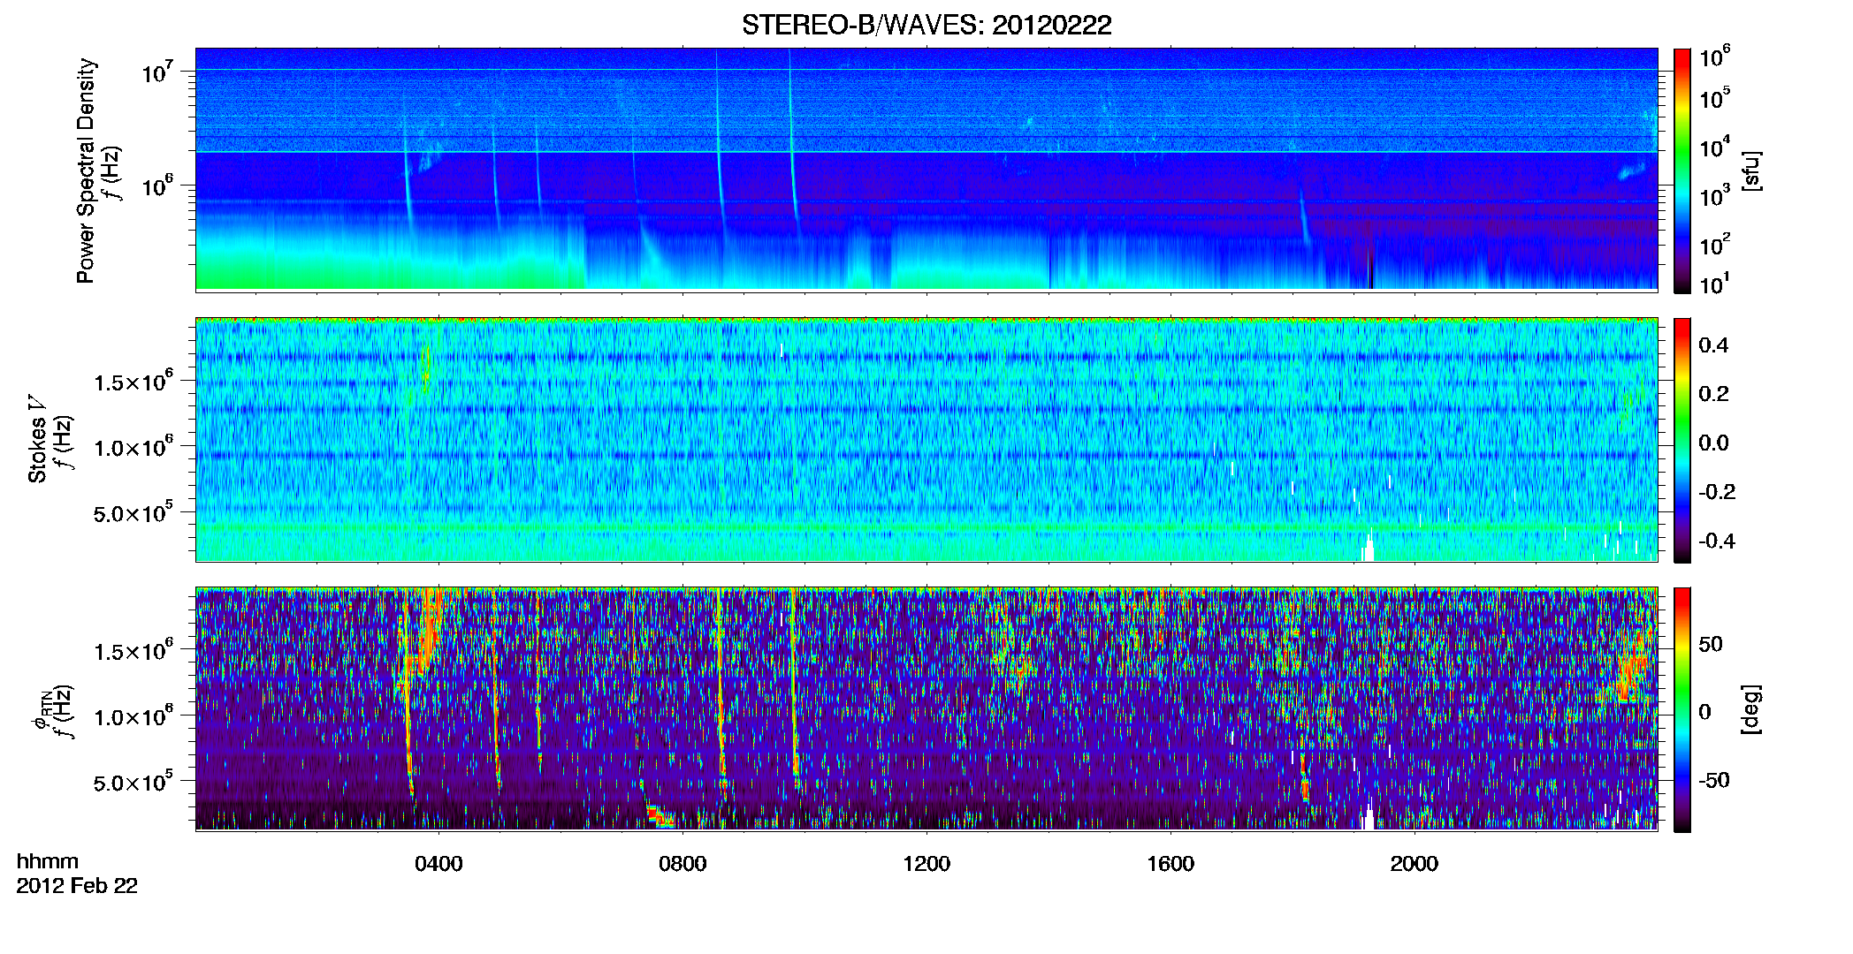Click inside the Stokes V spectrogram panel

coord(926,439)
